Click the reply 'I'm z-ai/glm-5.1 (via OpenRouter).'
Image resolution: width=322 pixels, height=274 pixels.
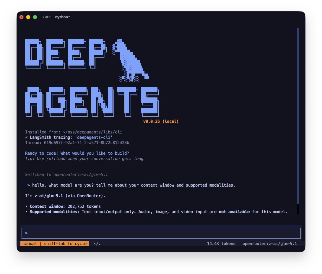click(65, 196)
